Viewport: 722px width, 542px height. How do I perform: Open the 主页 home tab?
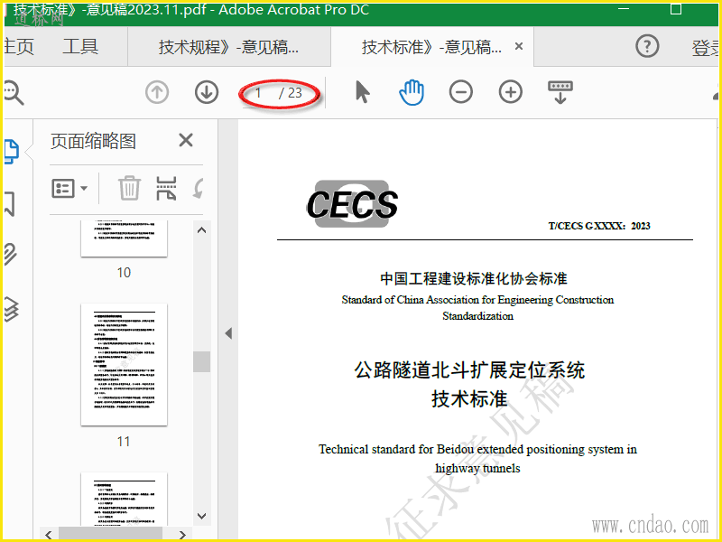click(x=18, y=47)
